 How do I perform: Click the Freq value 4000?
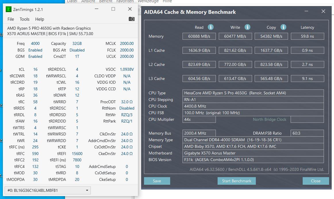pos(35,43)
